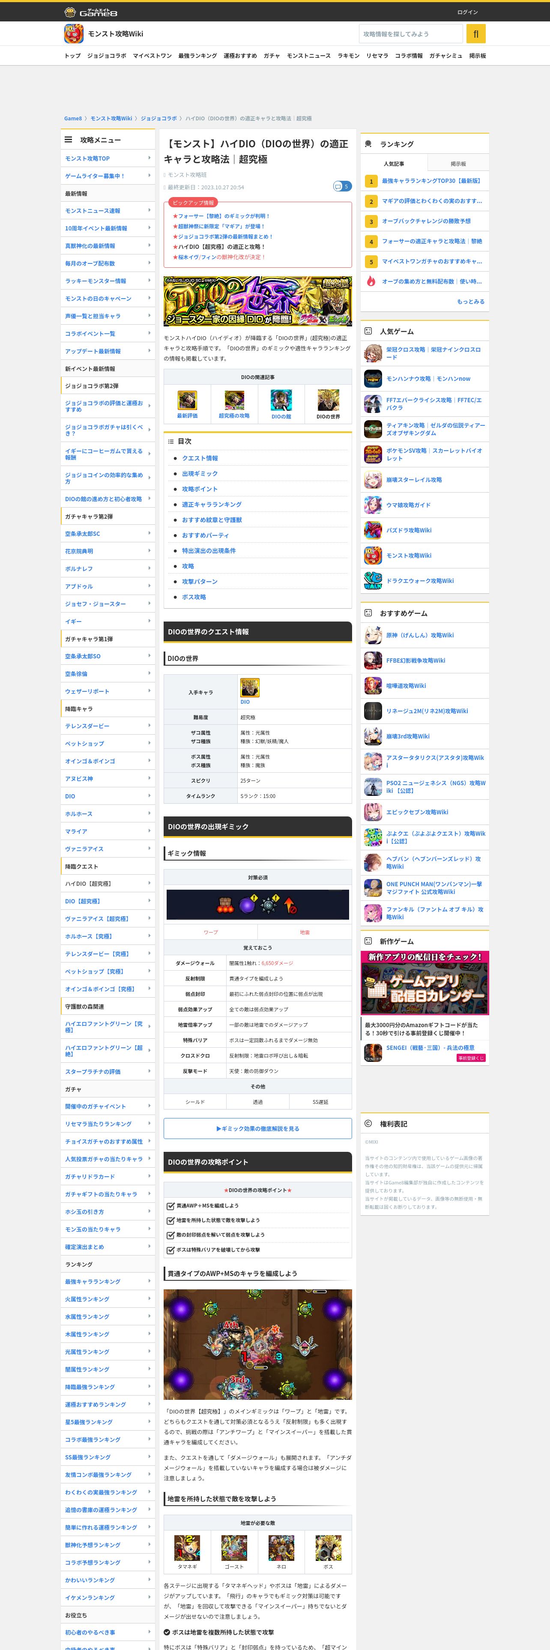Open ジョジョコラボ in the top navigation
The image size is (550, 1650).
[x=107, y=56]
